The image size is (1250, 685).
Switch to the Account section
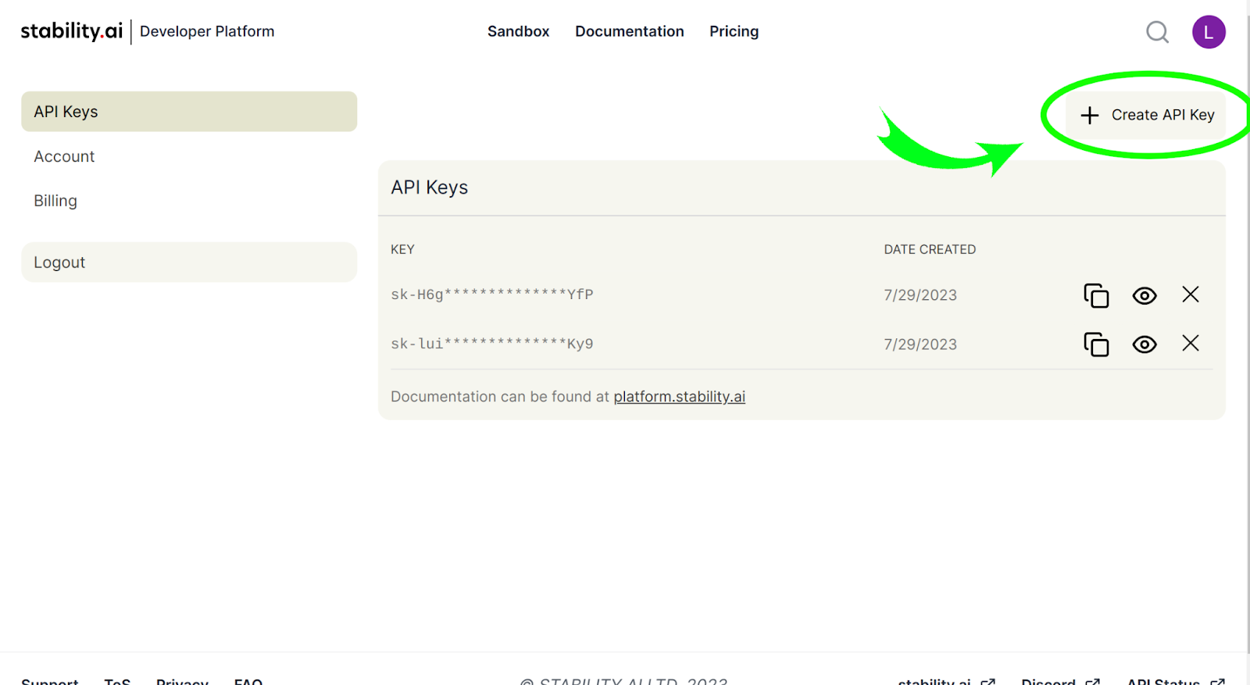coord(64,156)
